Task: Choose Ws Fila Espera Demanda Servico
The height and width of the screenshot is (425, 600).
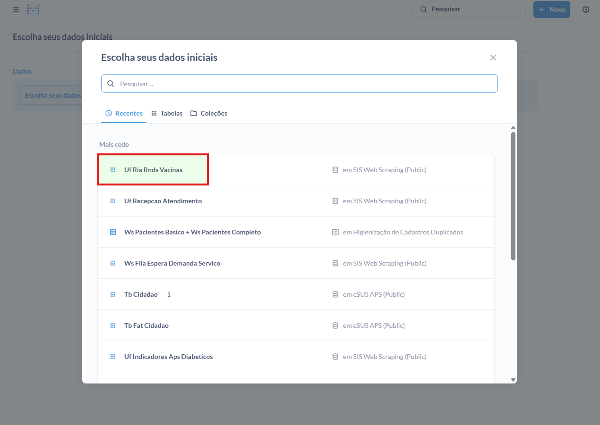Action: 172,263
